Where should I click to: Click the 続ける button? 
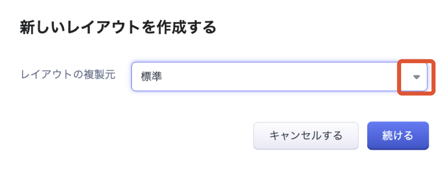397,135
